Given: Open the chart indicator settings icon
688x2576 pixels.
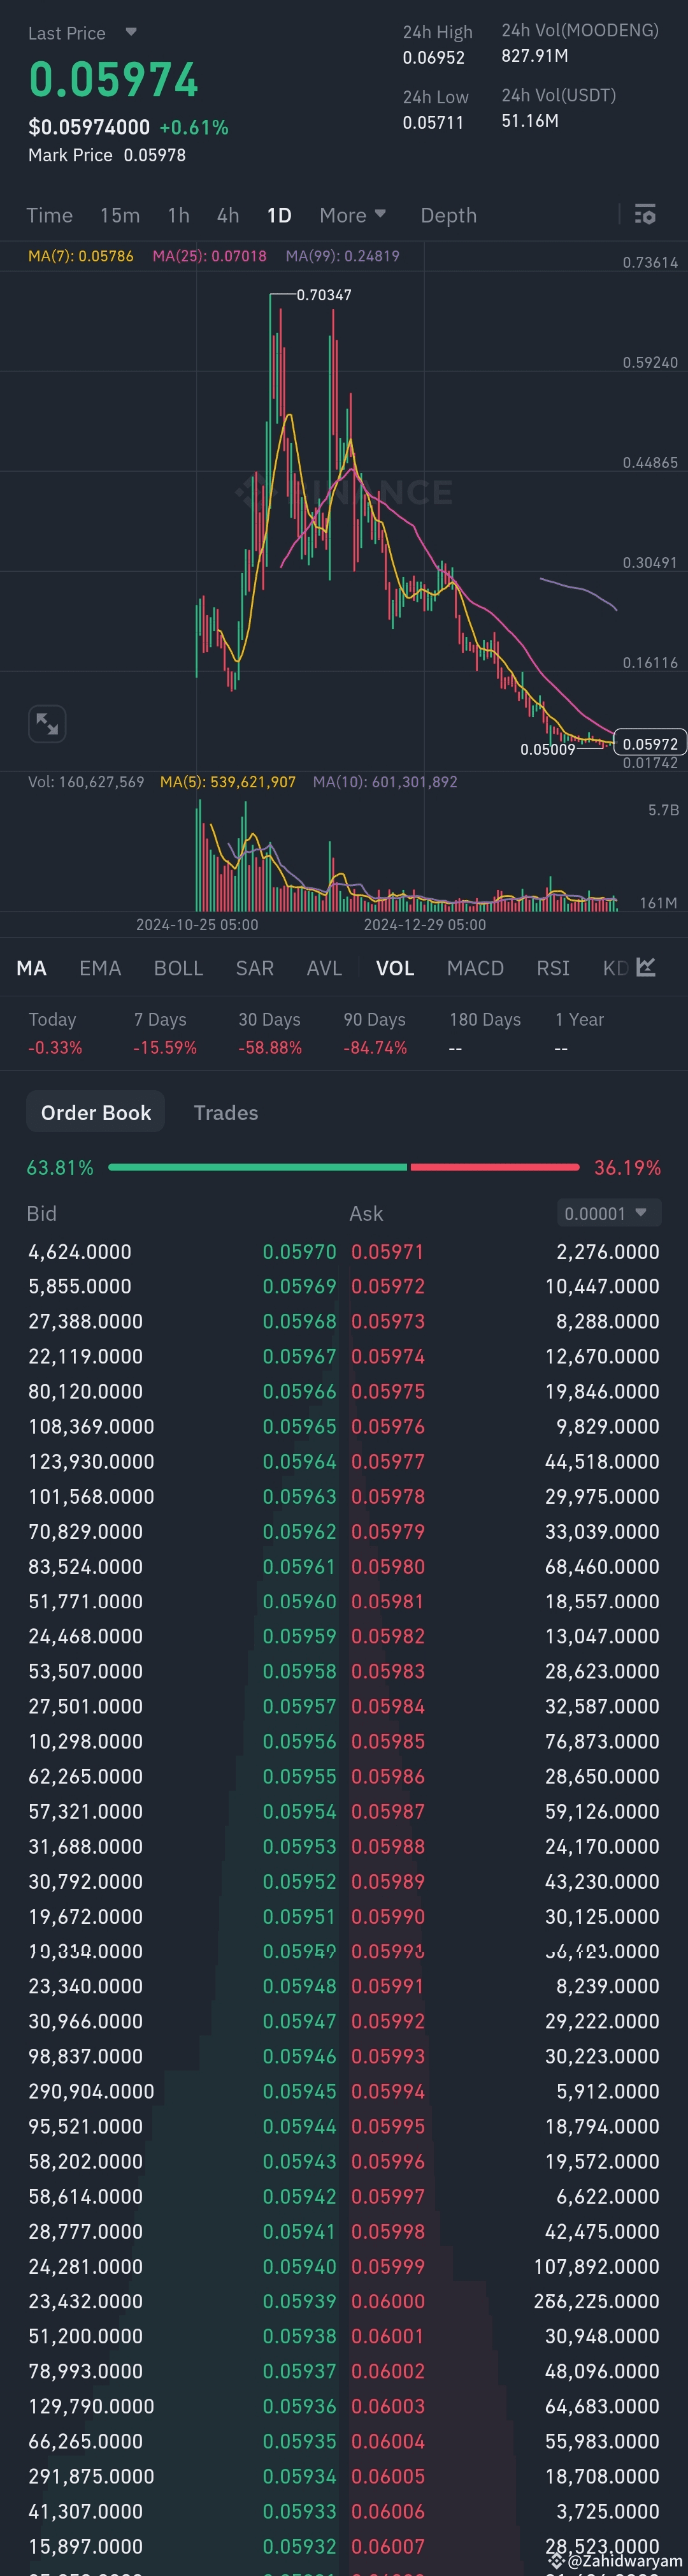Looking at the screenshot, I should point(646,214).
